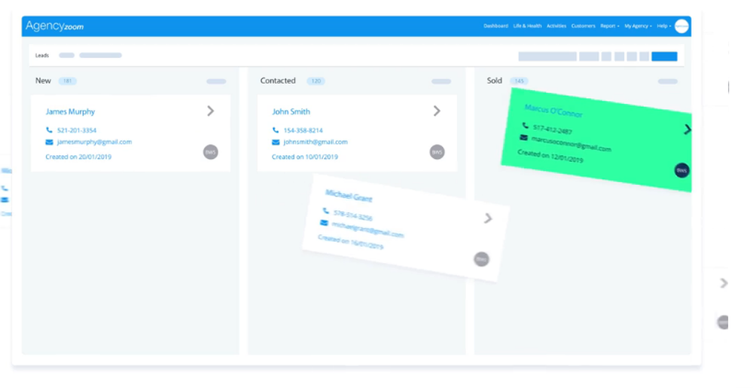Click phone icon on Michael Grant card

[326, 211]
